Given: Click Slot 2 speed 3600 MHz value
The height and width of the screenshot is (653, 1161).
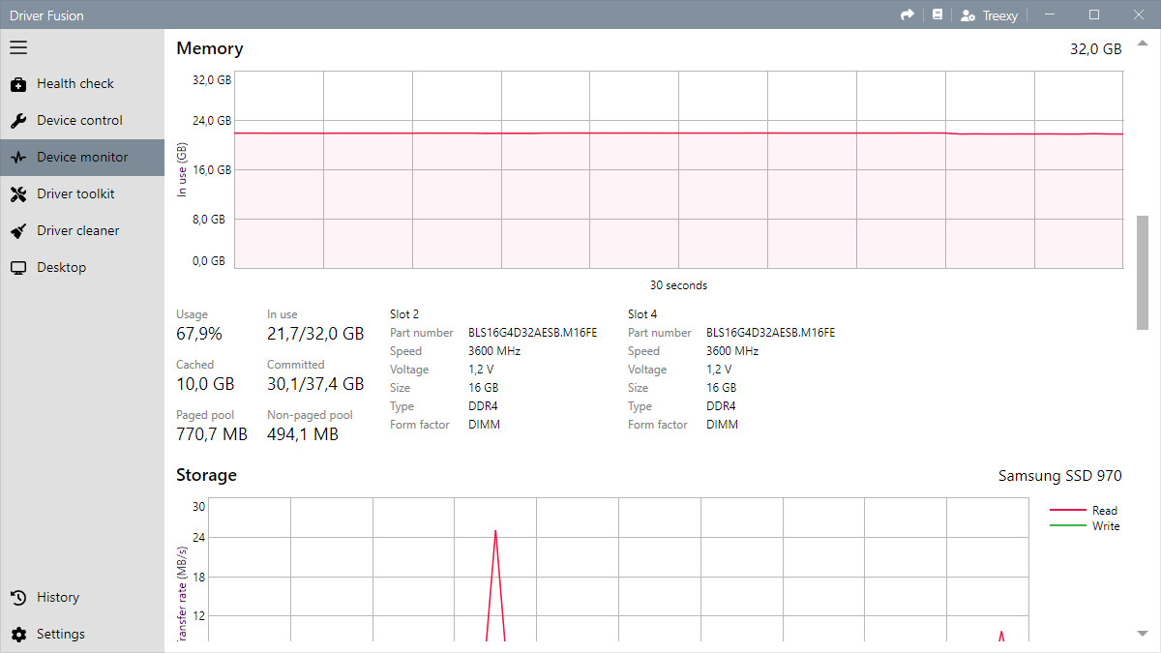Looking at the screenshot, I should 494,351.
